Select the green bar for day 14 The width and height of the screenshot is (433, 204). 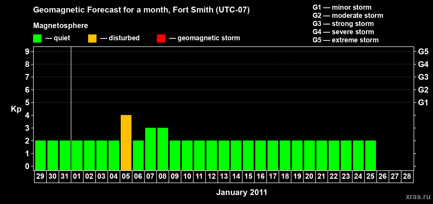click(236, 155)
